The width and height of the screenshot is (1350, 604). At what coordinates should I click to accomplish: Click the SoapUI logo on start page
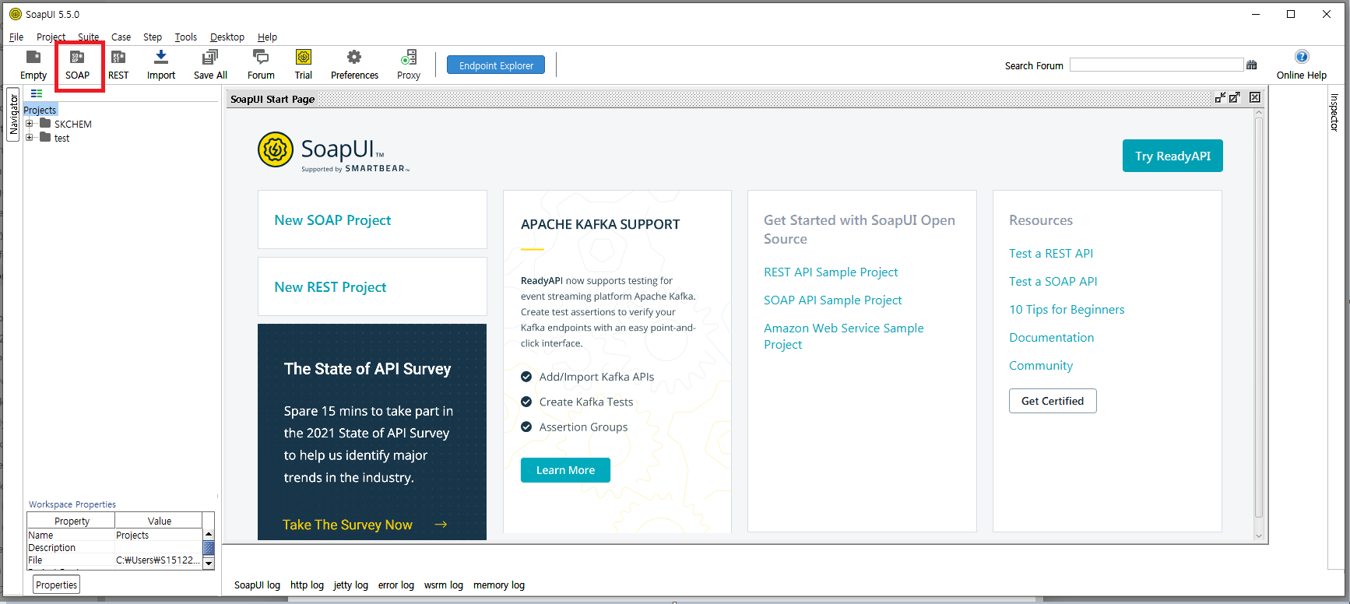[332, 151]
